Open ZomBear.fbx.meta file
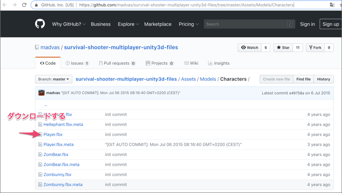 [61, 164]
